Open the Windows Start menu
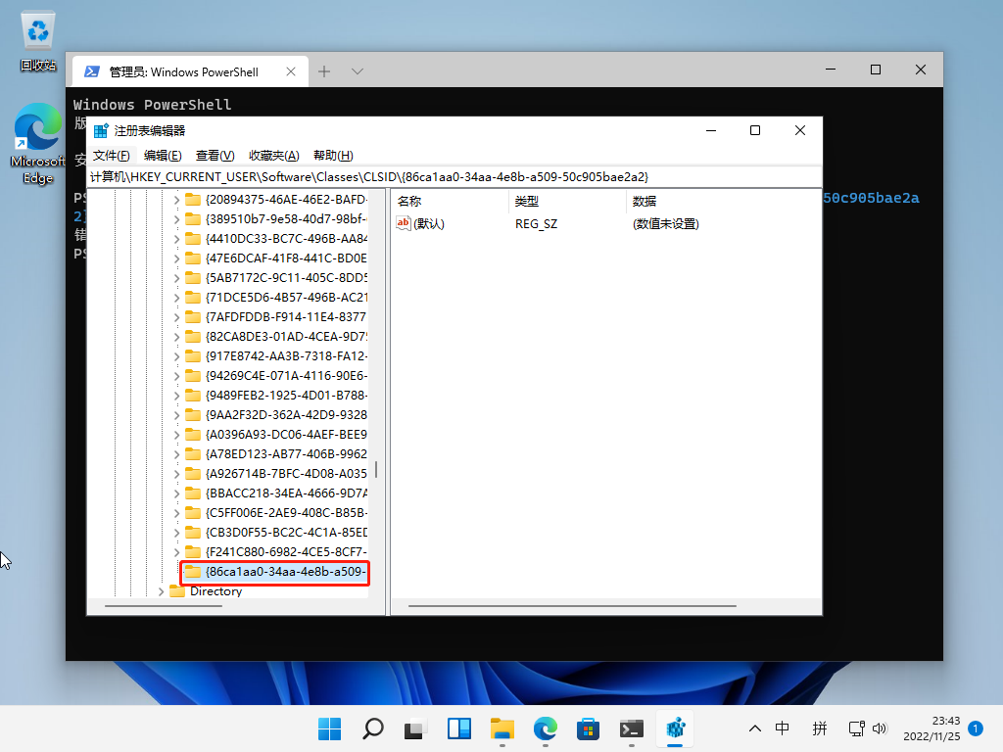 point(329,728)
